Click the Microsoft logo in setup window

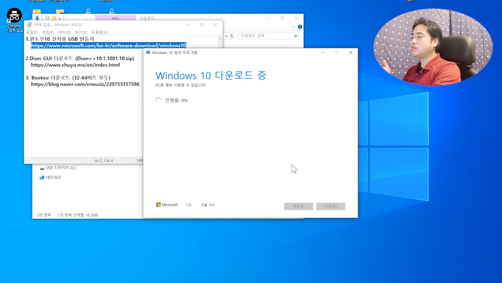pyautogui.click(x=167, y=205)
